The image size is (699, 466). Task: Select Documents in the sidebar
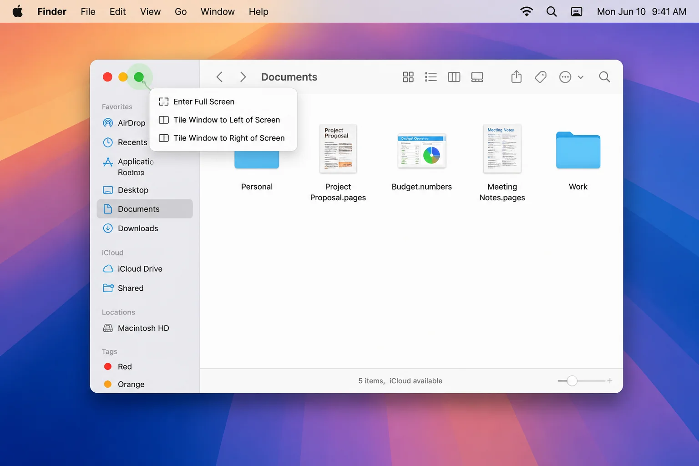[145, 209]
